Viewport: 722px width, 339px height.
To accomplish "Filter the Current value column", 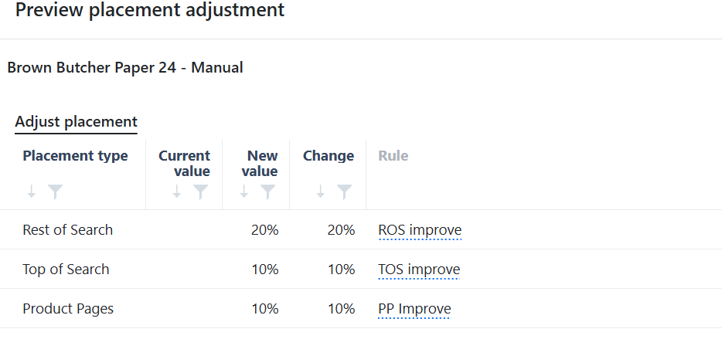I will tap(200, 192).
